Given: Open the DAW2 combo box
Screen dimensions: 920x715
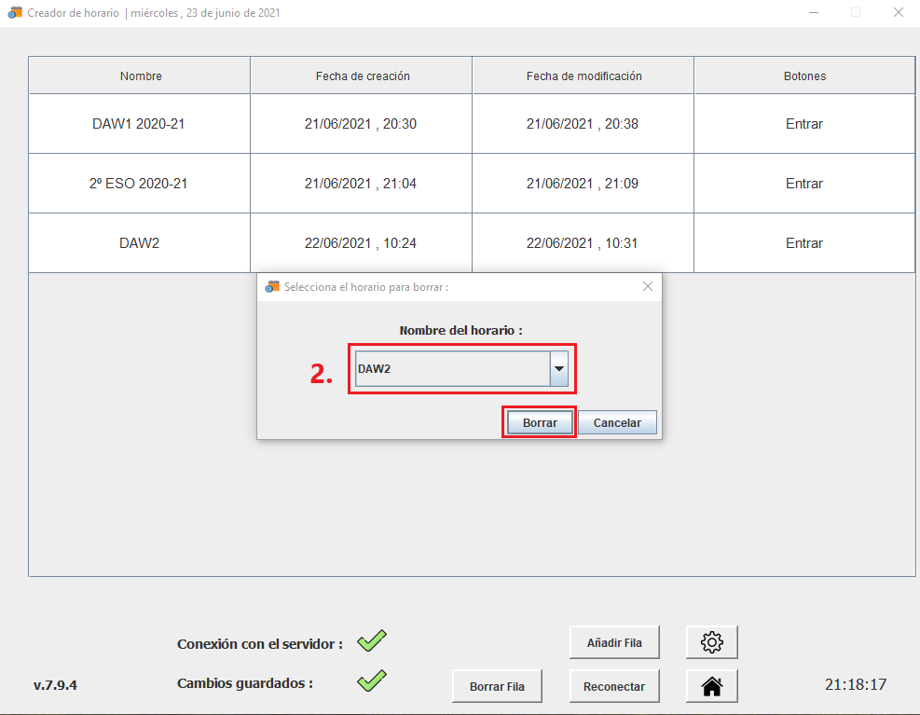Looking at the screenshot, I should coord(452,369).
